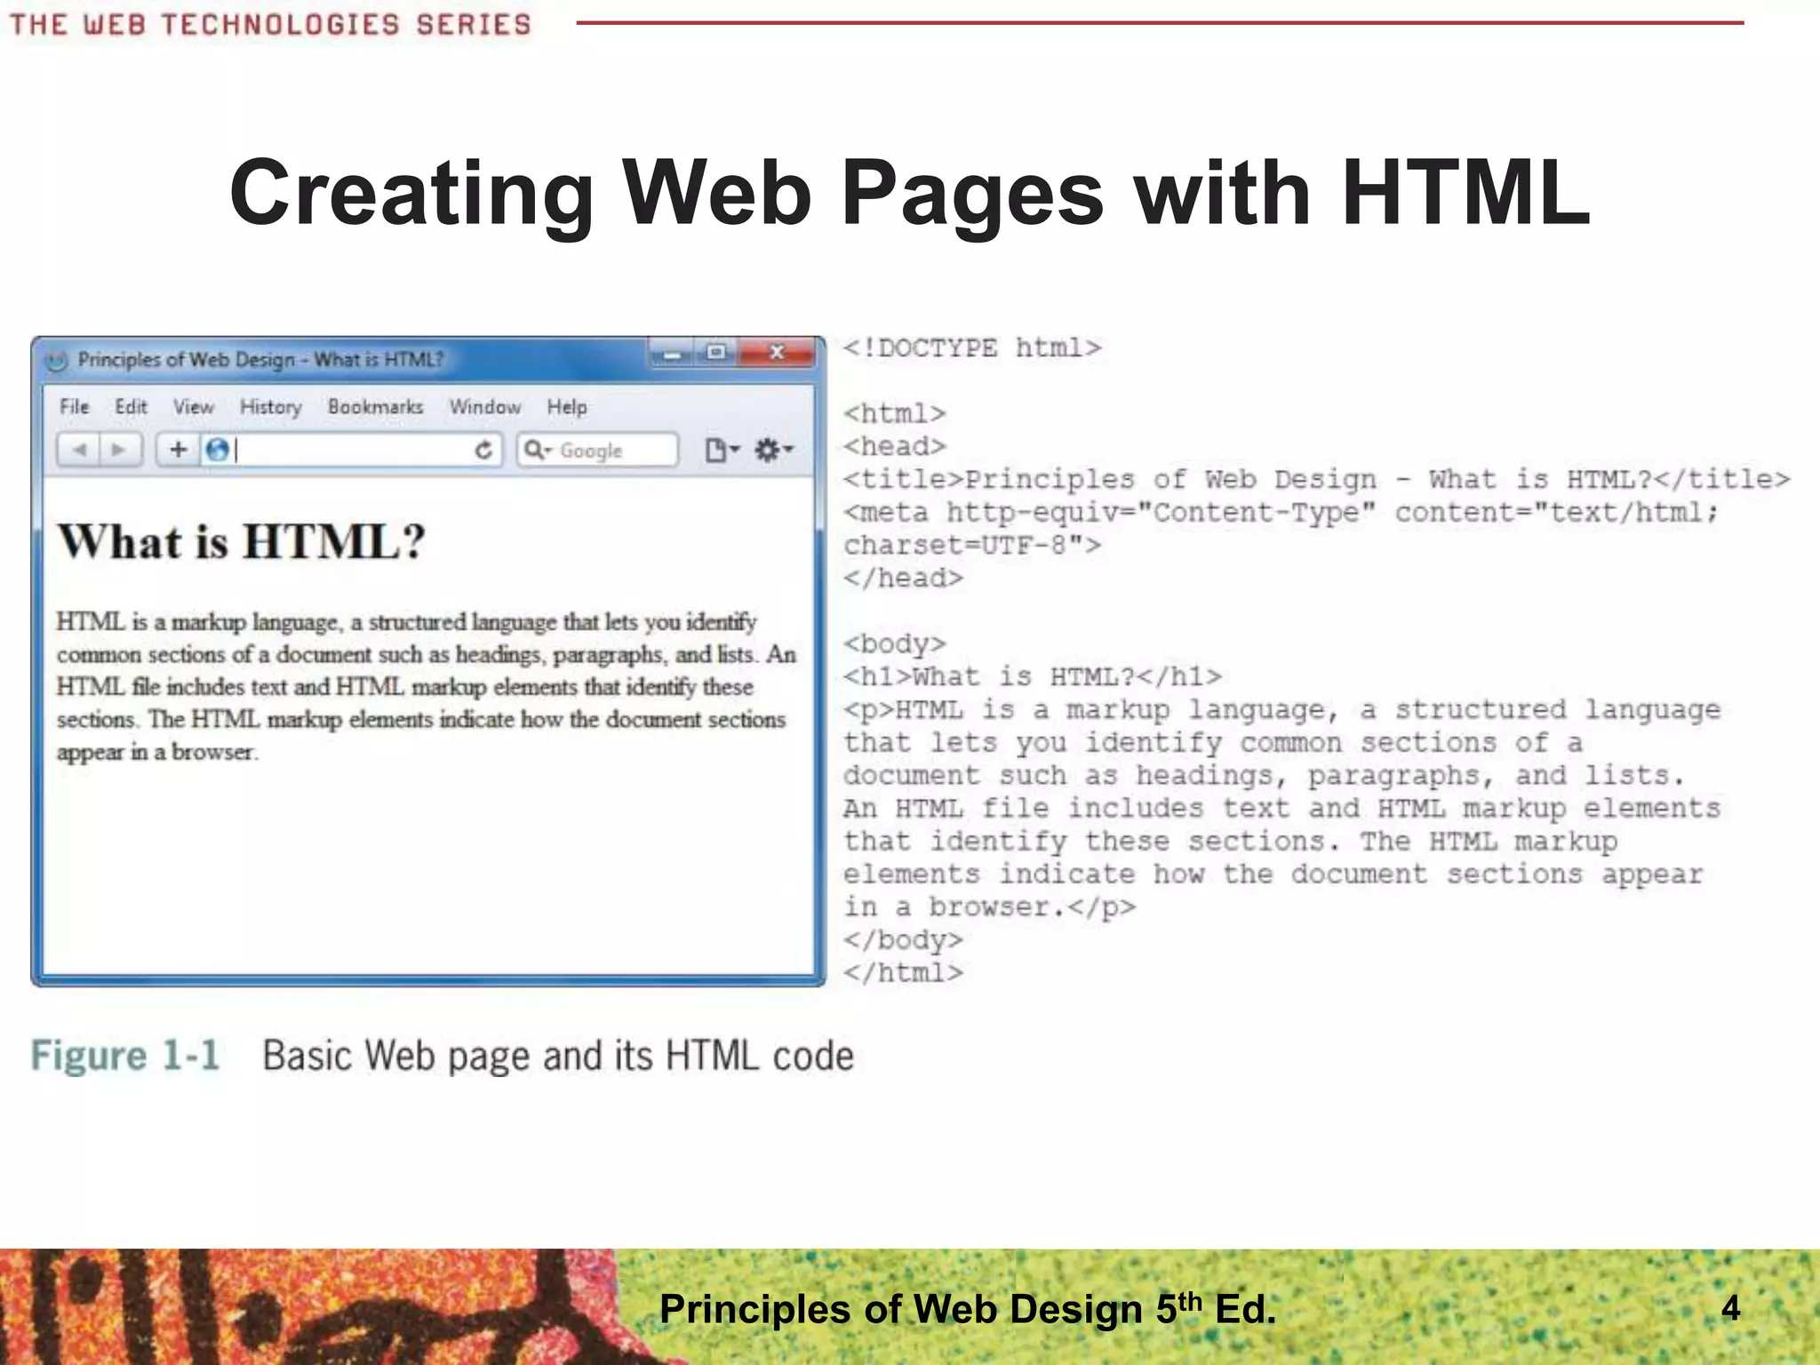Image resolution: width=1820 pixels, height=1365 pixels.
Task: Click the "<body>" opening tag line
Action: pyautogui.click(x=895, y=643)
